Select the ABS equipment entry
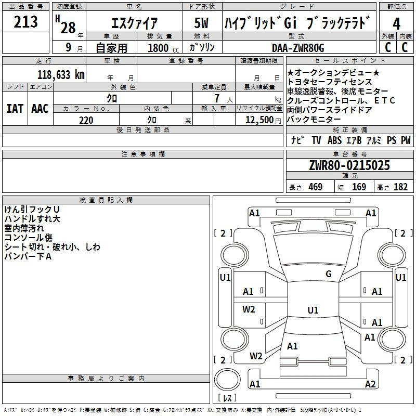The width and height of the screenshot is (416, 416). point(334,140)
